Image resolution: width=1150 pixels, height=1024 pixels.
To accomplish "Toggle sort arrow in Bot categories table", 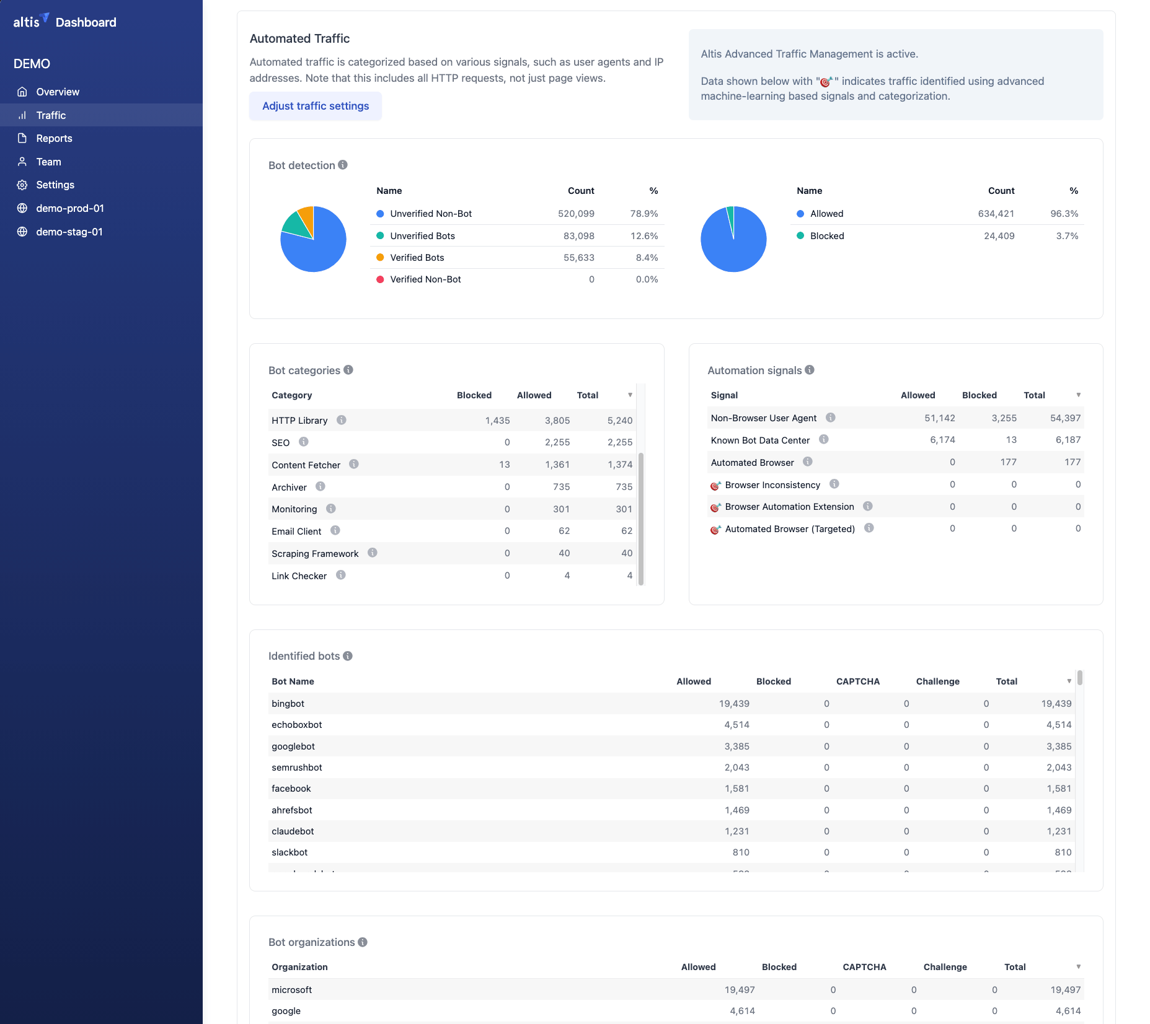I will 630,395.
